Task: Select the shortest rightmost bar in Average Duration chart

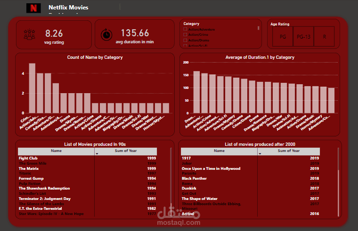Action: pyautogui.click(x=331, y=101)
